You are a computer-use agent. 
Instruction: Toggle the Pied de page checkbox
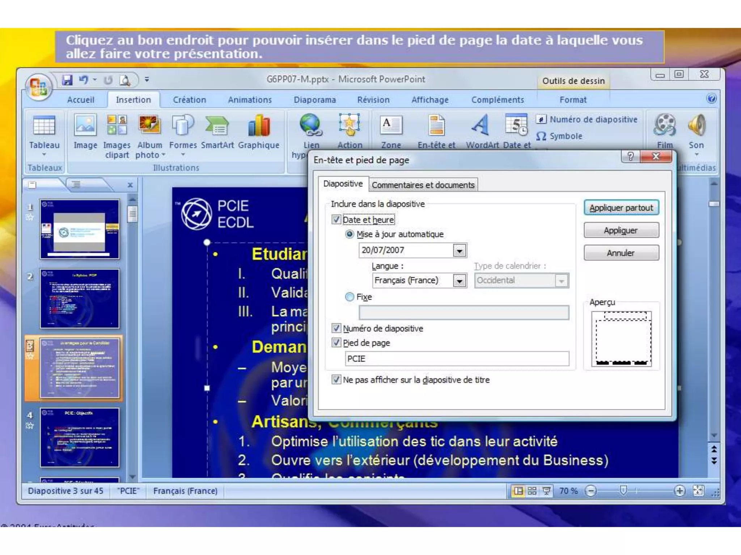click(336, 343)
